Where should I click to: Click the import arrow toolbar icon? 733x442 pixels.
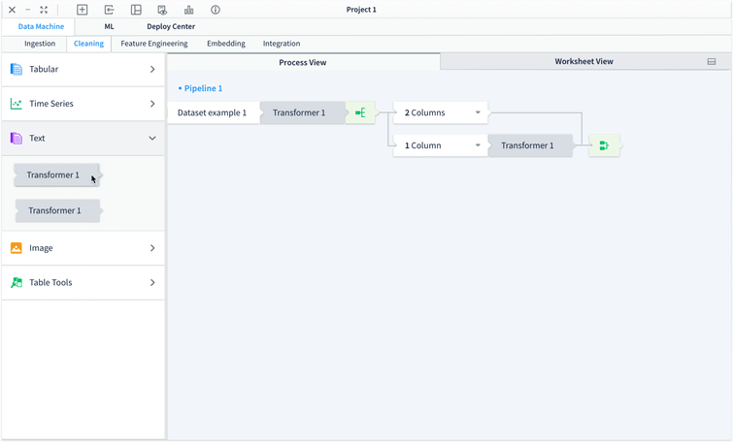point(109,10)
